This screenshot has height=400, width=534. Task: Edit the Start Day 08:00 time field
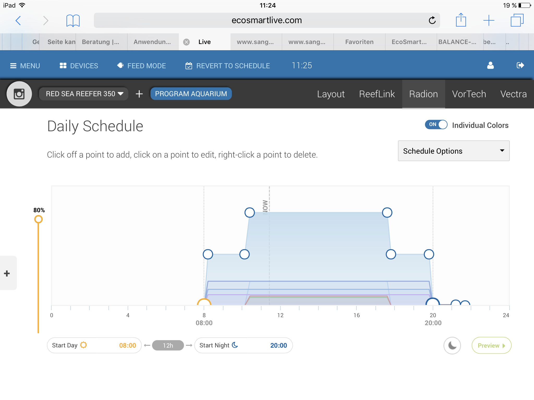coord(128,346)
